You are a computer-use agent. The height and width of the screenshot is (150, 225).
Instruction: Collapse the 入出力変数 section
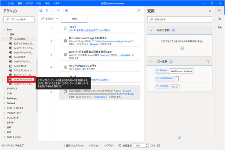(x=151, y=30)
